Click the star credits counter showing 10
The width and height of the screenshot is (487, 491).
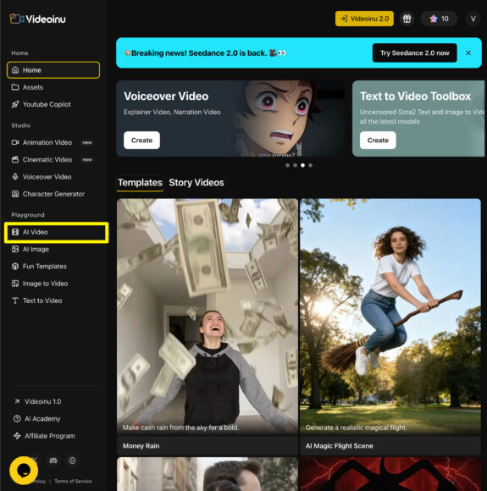point(439,19)
